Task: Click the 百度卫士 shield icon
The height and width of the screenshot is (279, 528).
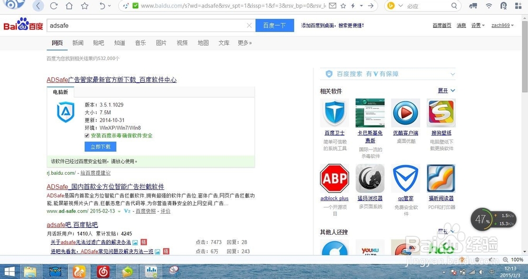Action: [334, 113]
